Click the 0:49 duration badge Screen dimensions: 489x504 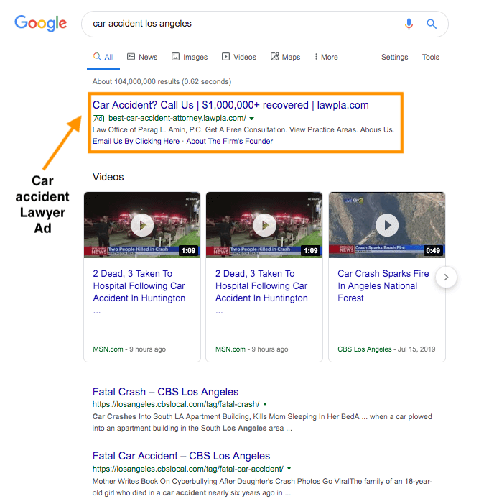tap(432, 250)
